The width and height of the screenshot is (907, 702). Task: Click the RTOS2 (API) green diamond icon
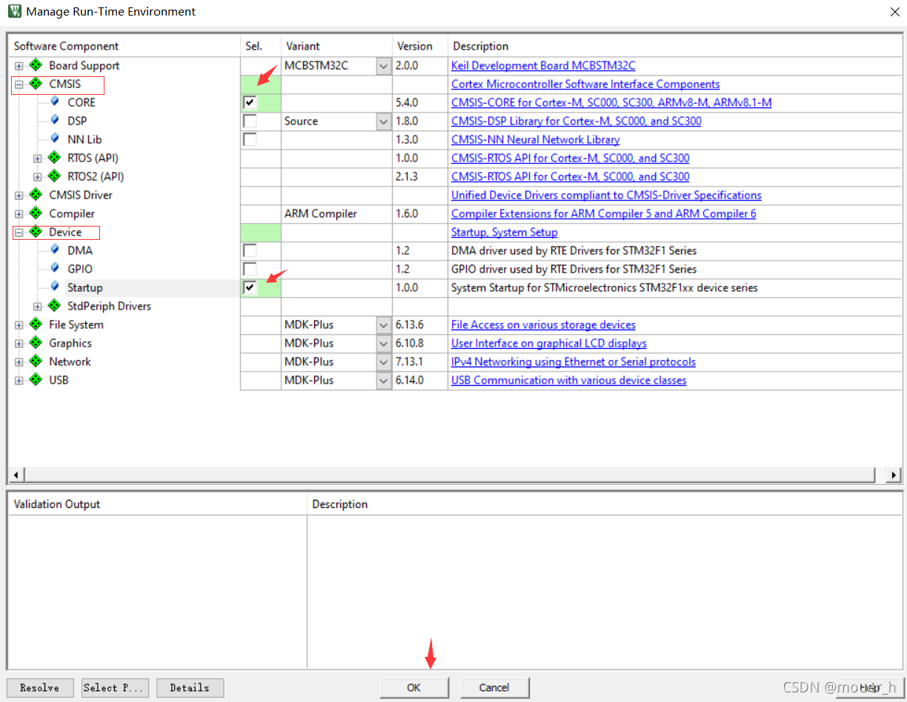(x=54, y=176)
